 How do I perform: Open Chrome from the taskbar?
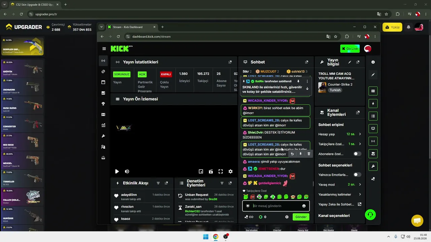(215, 237)
